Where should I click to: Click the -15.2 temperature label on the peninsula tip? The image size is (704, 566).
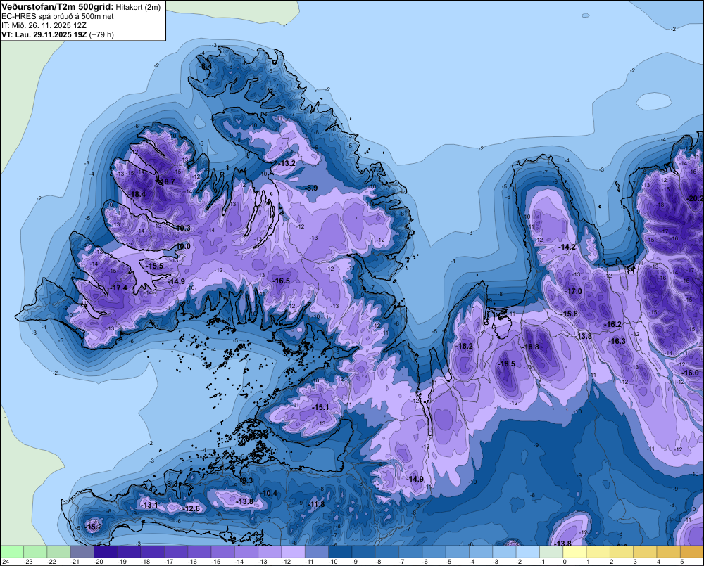tap(94, 527)
